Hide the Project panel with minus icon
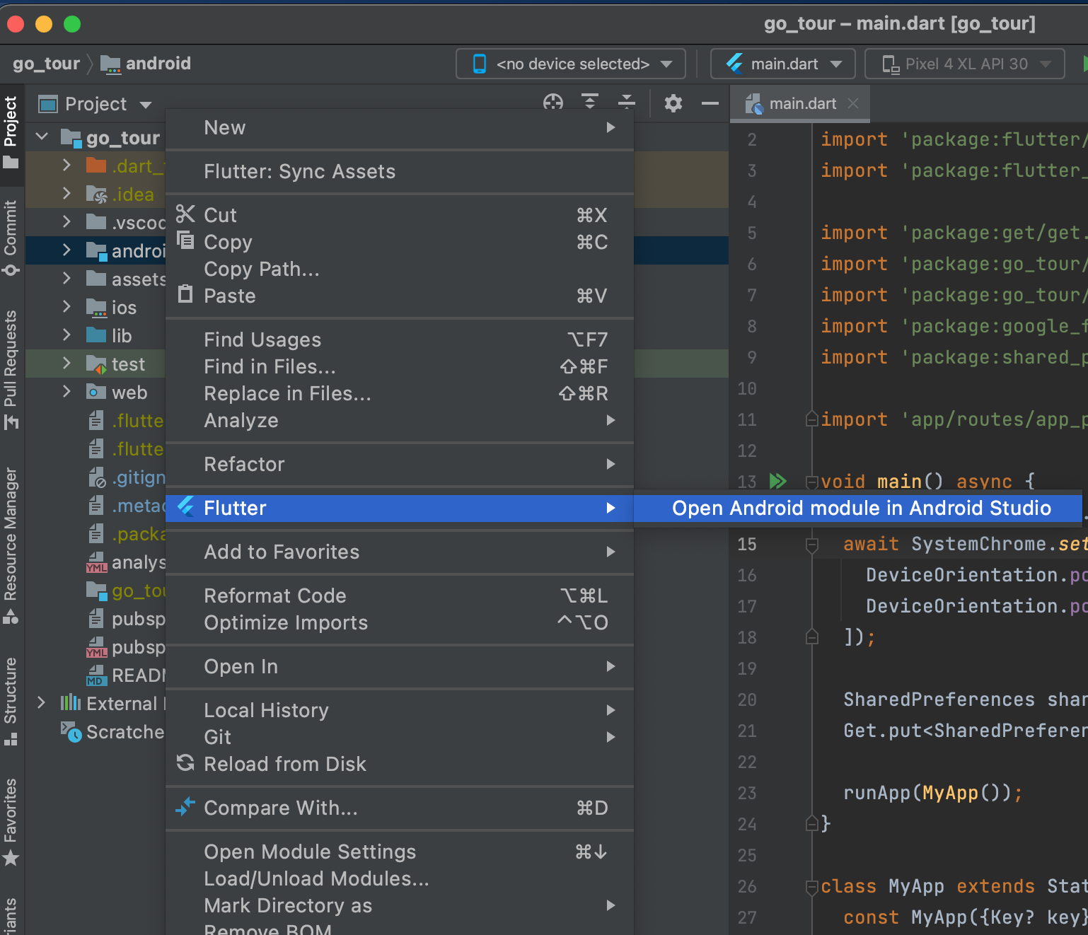The image size is (1088, 935). 710,104
